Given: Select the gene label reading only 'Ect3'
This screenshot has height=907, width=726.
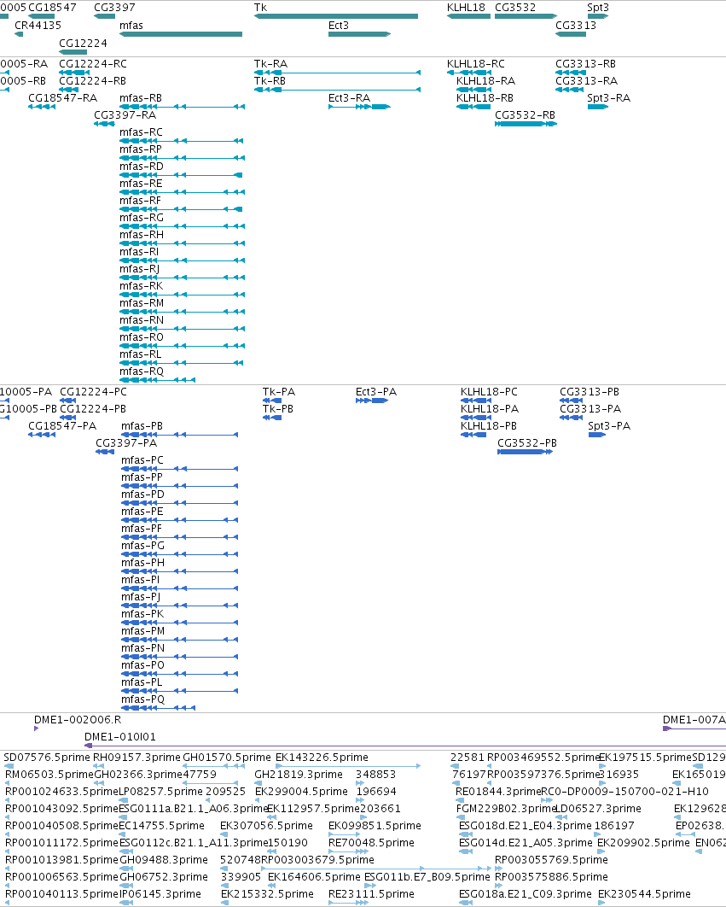Looking at the screenshot, I should [338, 26].
